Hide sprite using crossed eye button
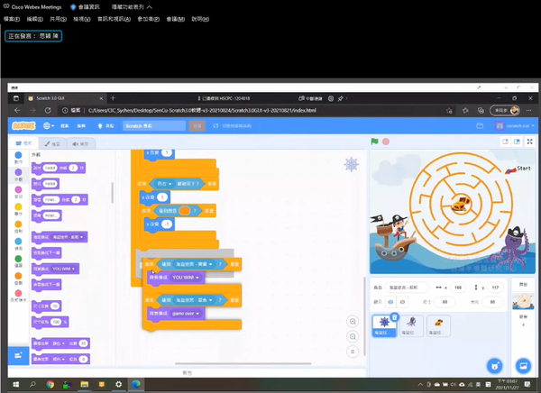 [402, 302]
